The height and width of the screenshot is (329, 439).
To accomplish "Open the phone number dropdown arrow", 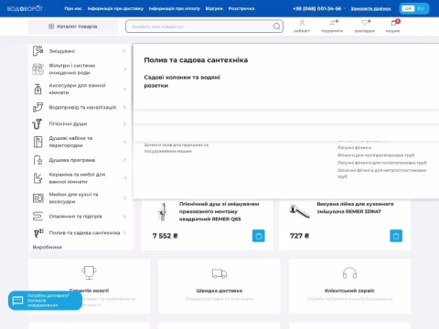I will coord(345,8).
